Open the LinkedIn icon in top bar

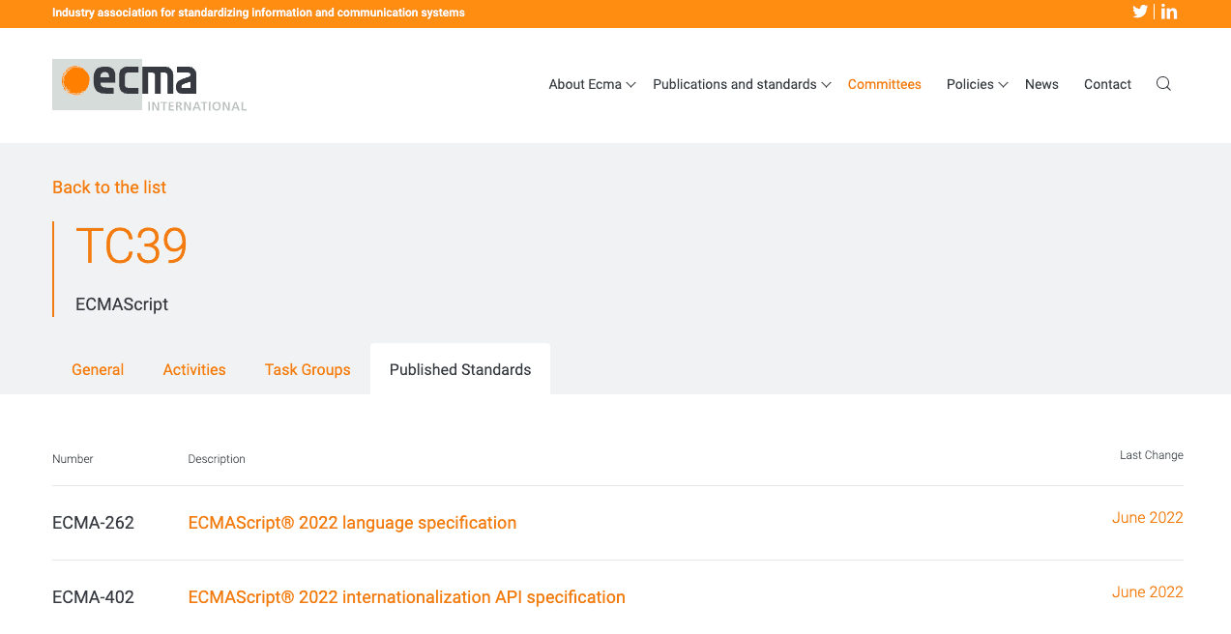click(1169, 12)
